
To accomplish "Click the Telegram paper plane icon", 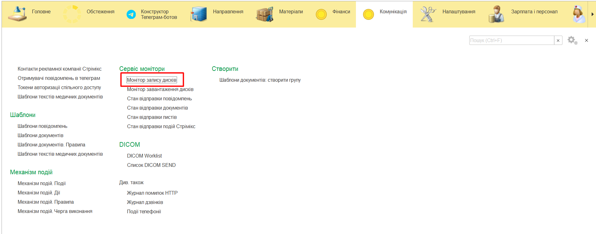I will click(131, 14).
